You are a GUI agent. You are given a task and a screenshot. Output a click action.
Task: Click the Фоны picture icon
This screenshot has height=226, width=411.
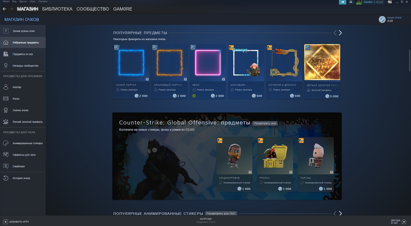(x=6, y=99)
